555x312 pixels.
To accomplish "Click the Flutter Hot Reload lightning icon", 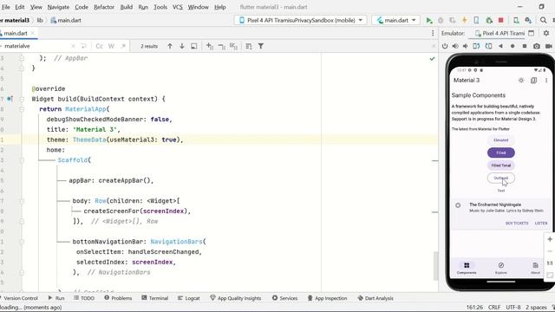I will (465, 21).
